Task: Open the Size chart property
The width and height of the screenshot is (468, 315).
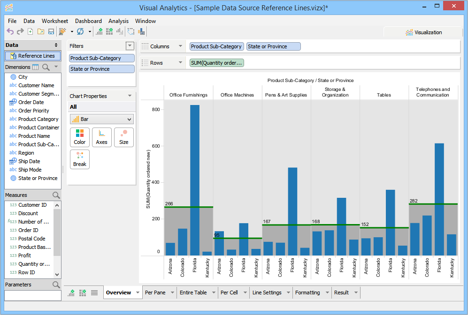Action: (123, 137)
